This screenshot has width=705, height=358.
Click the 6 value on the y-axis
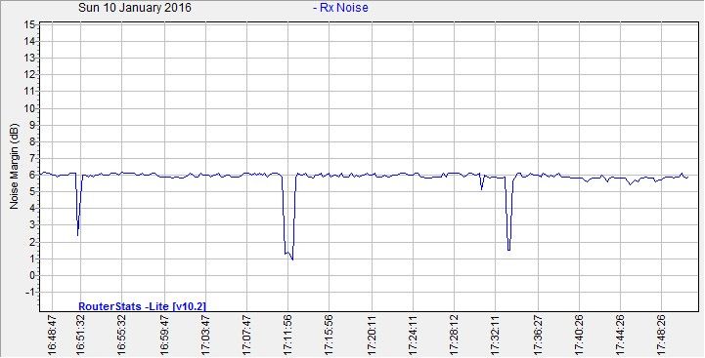32,176
